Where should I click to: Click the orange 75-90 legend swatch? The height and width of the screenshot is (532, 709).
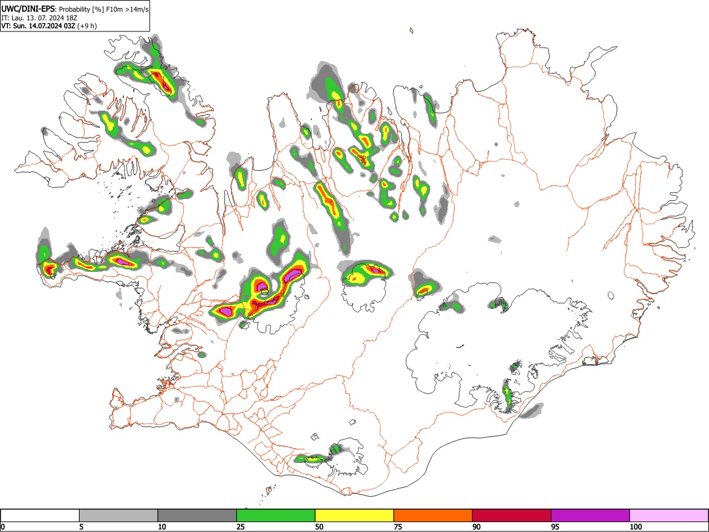433,516
